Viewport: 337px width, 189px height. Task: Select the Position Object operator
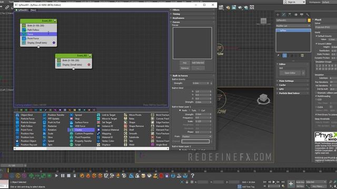click(x=26, y=141)
